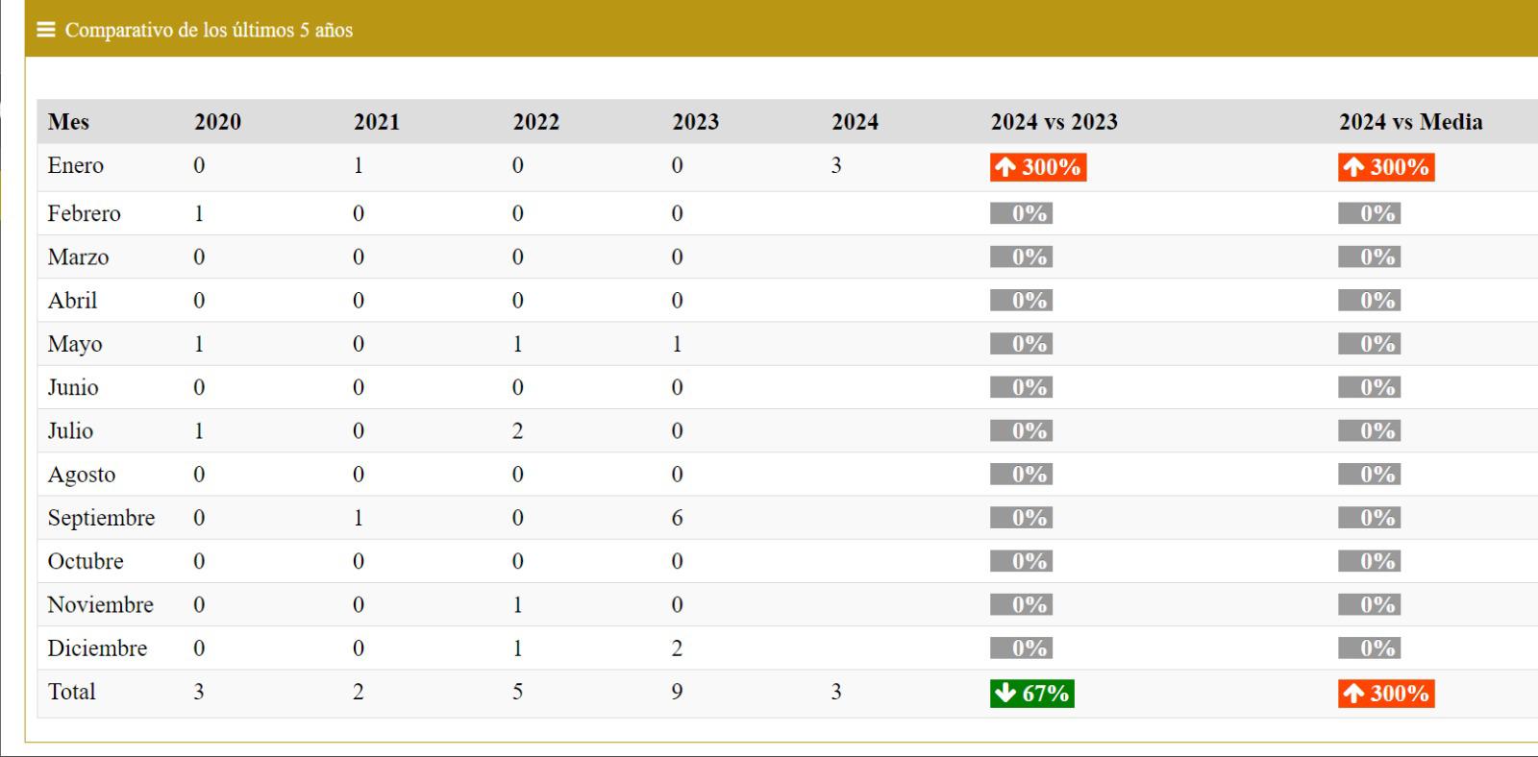Click the up arrow in Enero's 2024 vs 2023 badge
Image resolution: width=1538 pixels, height=757 pixels.
pyautogui.click(x=1005, y=167)
